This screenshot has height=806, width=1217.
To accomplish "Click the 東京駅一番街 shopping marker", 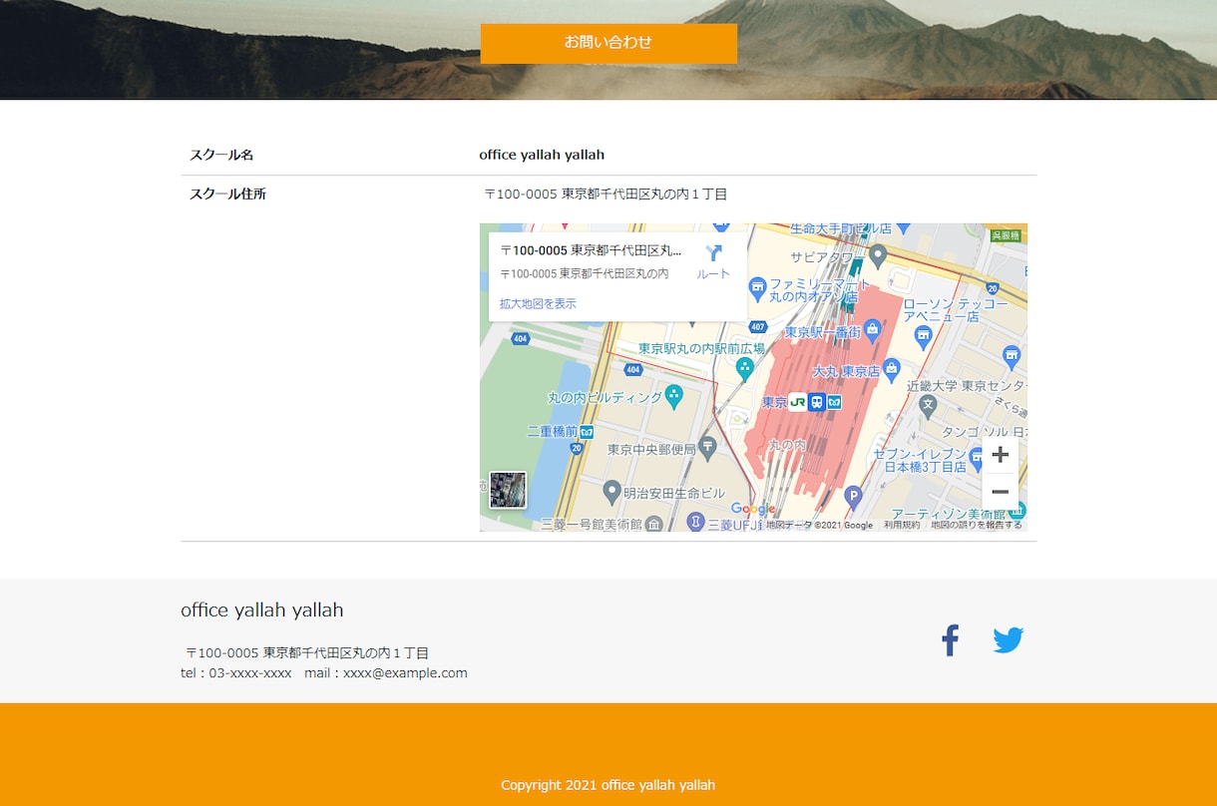I will point(873,329).
